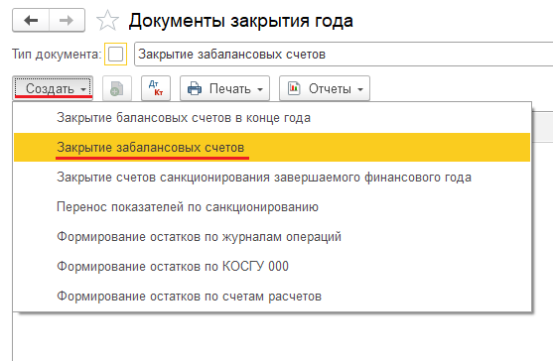Choose Формирование остатков по счетам расчетов
553x361 pixels.
272,297
